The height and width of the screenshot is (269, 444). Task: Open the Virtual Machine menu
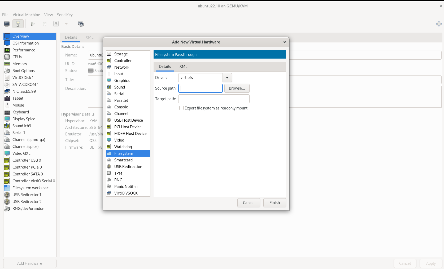click(26, 15)
